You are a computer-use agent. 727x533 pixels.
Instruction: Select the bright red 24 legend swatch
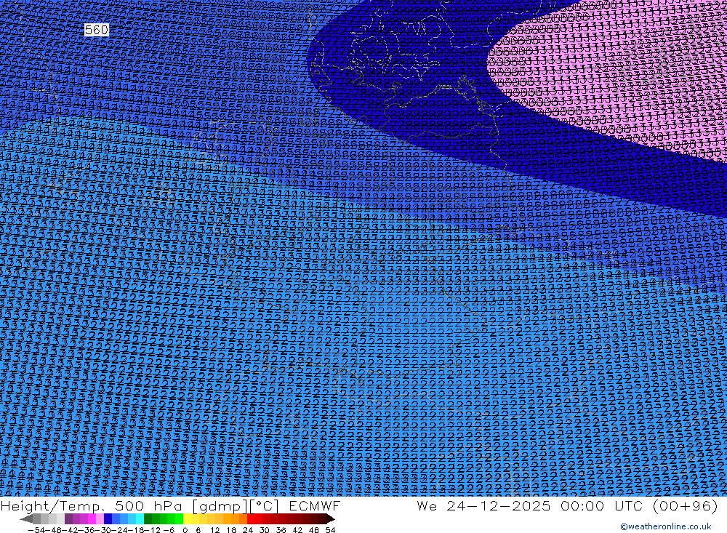click(x=251, y=518)
